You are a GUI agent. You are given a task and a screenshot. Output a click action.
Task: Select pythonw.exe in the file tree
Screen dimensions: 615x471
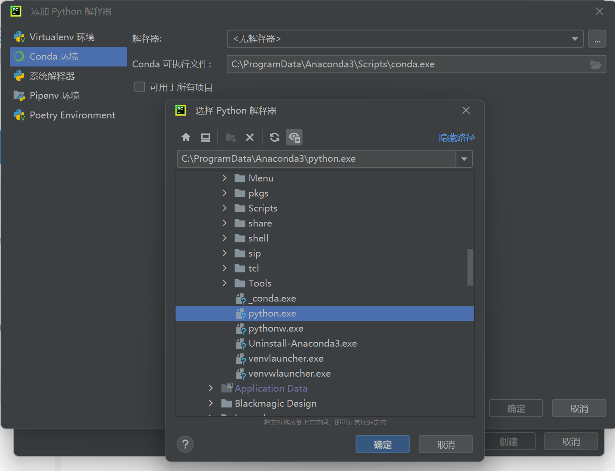point(276,329)
